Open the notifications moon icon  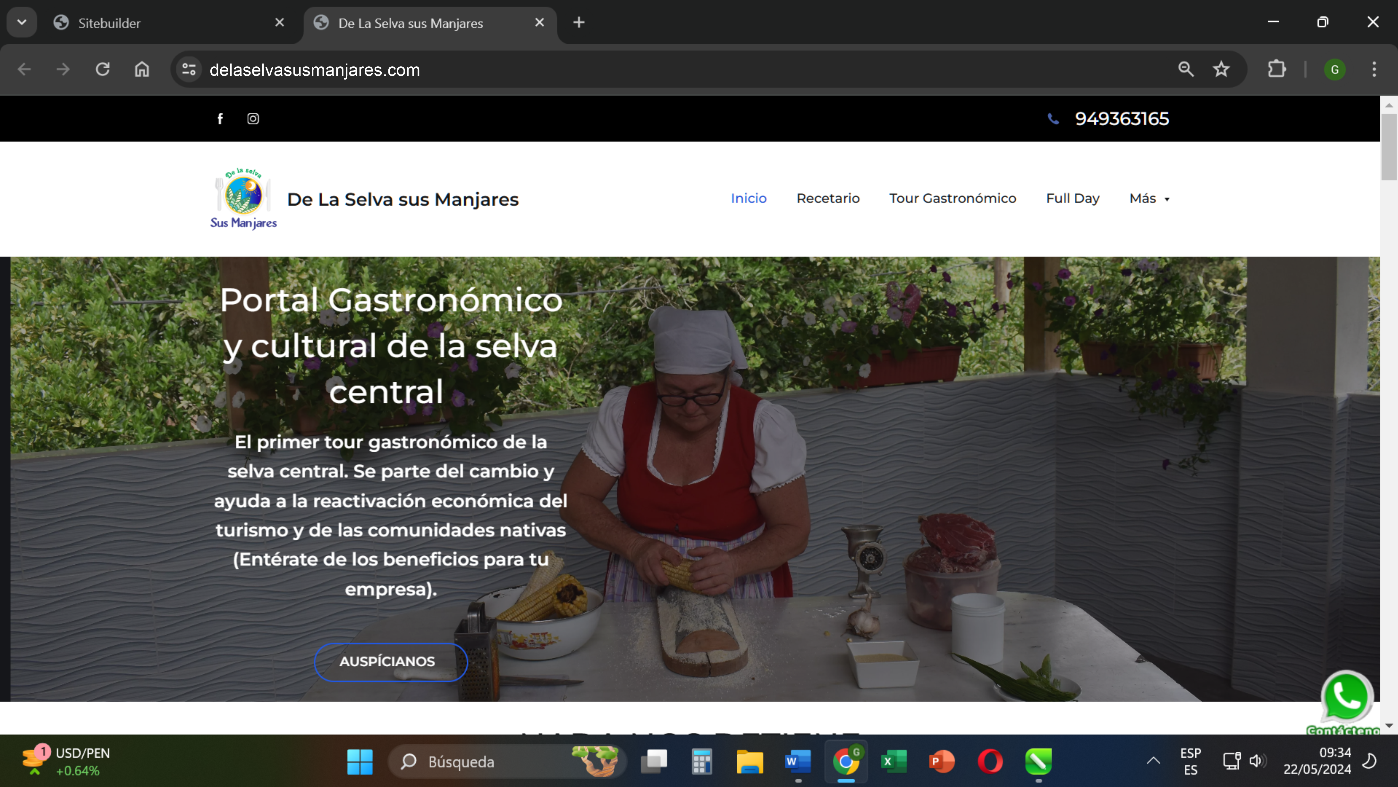1370,761
